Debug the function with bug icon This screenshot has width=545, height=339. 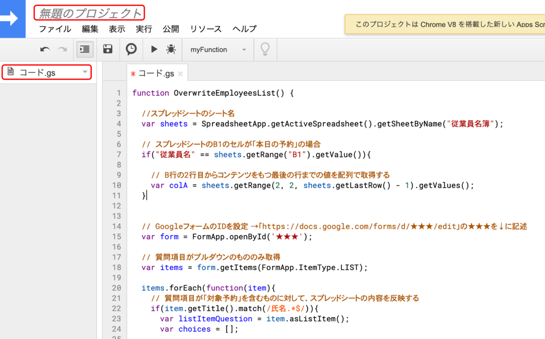(171, 49)
